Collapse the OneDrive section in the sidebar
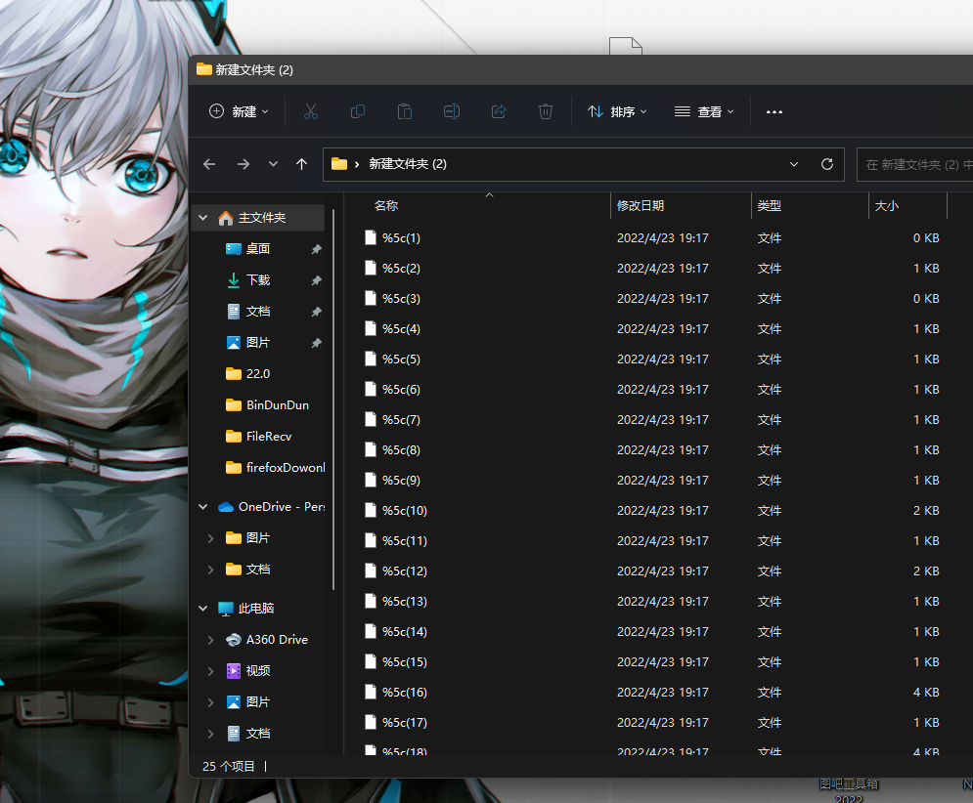973x803 pixels. click(x=202, y=506)
